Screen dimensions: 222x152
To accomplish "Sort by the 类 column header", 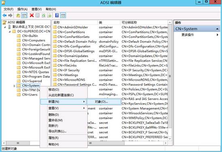I will pos(109,23).
